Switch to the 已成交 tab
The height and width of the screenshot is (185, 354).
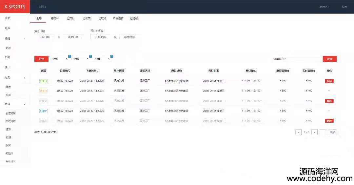[87, 18]
